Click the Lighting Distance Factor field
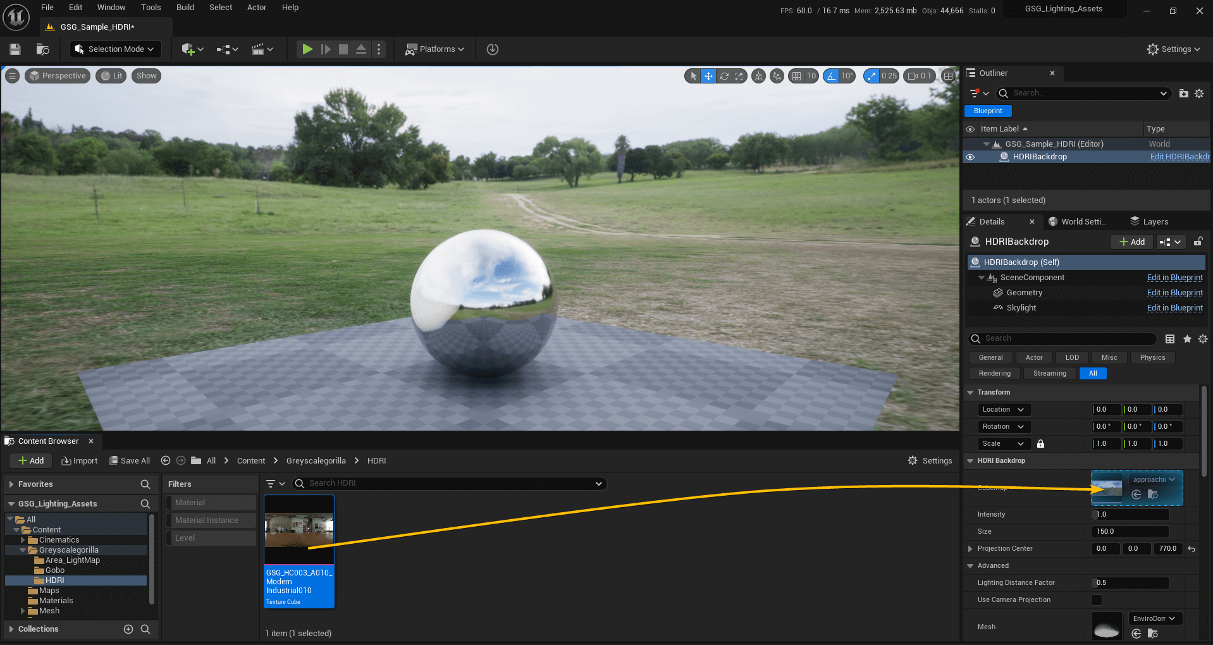Screen dimensions: 1213x645 pyautogui.click(x=1131, y=583)
